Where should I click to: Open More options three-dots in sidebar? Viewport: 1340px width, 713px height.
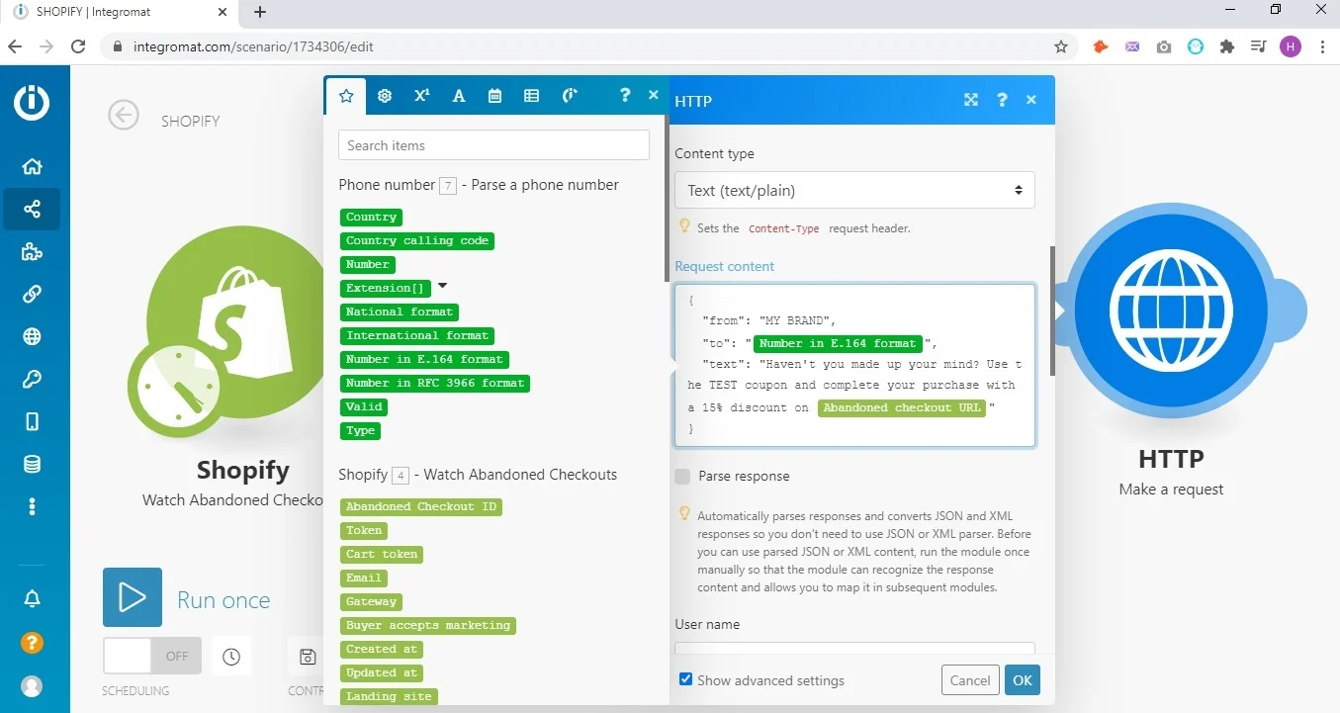pos(33,506)
